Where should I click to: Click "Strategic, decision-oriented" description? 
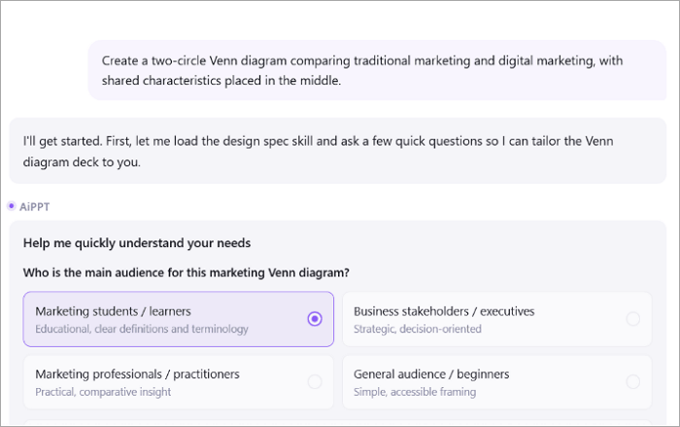(417, 329)
